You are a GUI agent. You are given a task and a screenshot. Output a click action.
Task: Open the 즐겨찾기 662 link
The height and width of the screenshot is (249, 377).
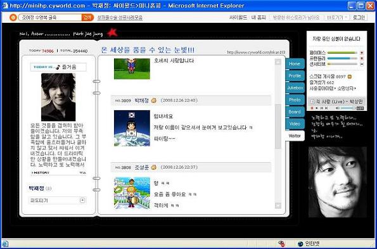point(322,82)
